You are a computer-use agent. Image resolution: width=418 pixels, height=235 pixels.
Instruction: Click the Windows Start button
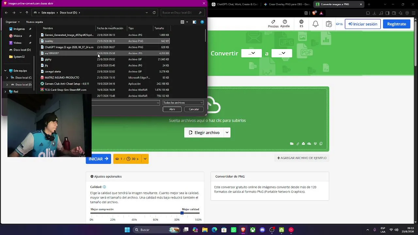pyautogui.click(x=127, y=230)
